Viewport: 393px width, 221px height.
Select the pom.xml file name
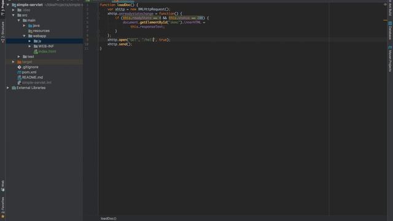click(29, 72)
